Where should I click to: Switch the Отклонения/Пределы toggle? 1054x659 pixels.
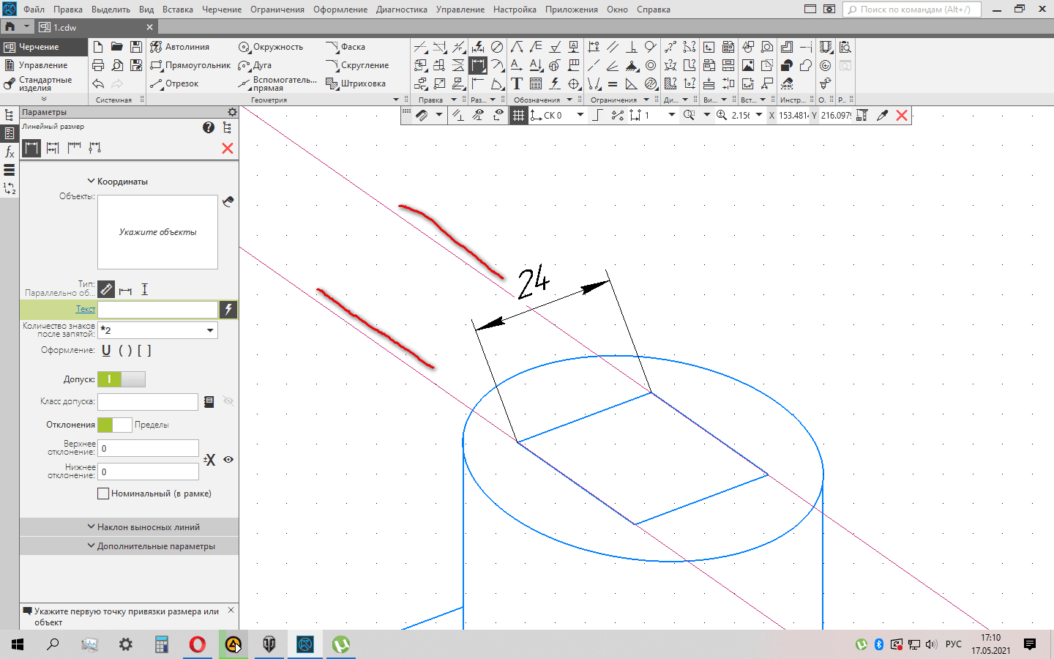[114, 425]
